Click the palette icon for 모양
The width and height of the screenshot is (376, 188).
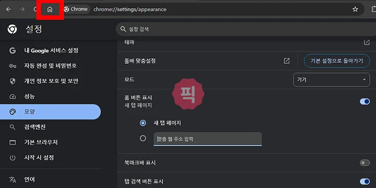click(x=12, y=112)
